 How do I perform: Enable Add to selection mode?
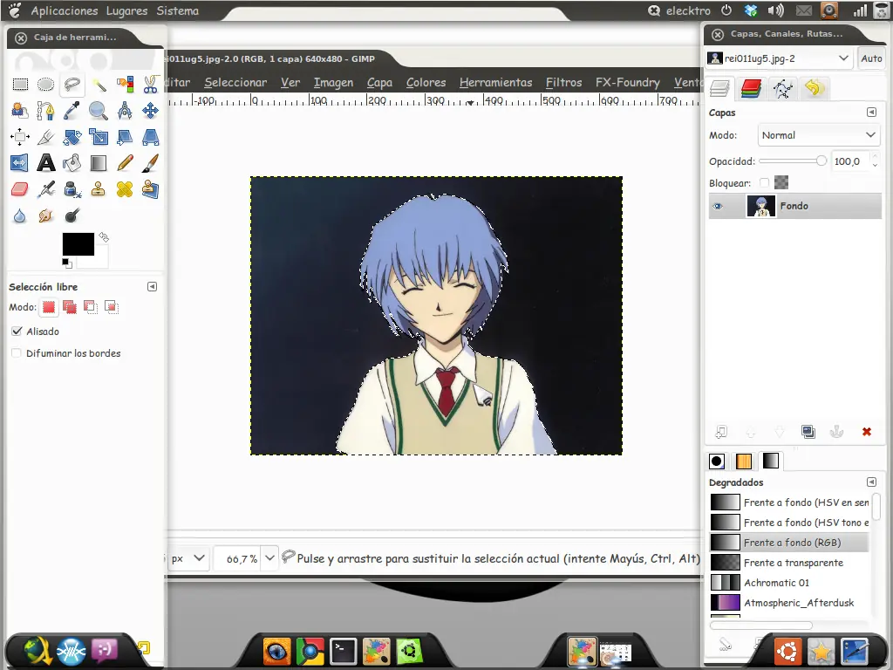click(x=70, y=307)
